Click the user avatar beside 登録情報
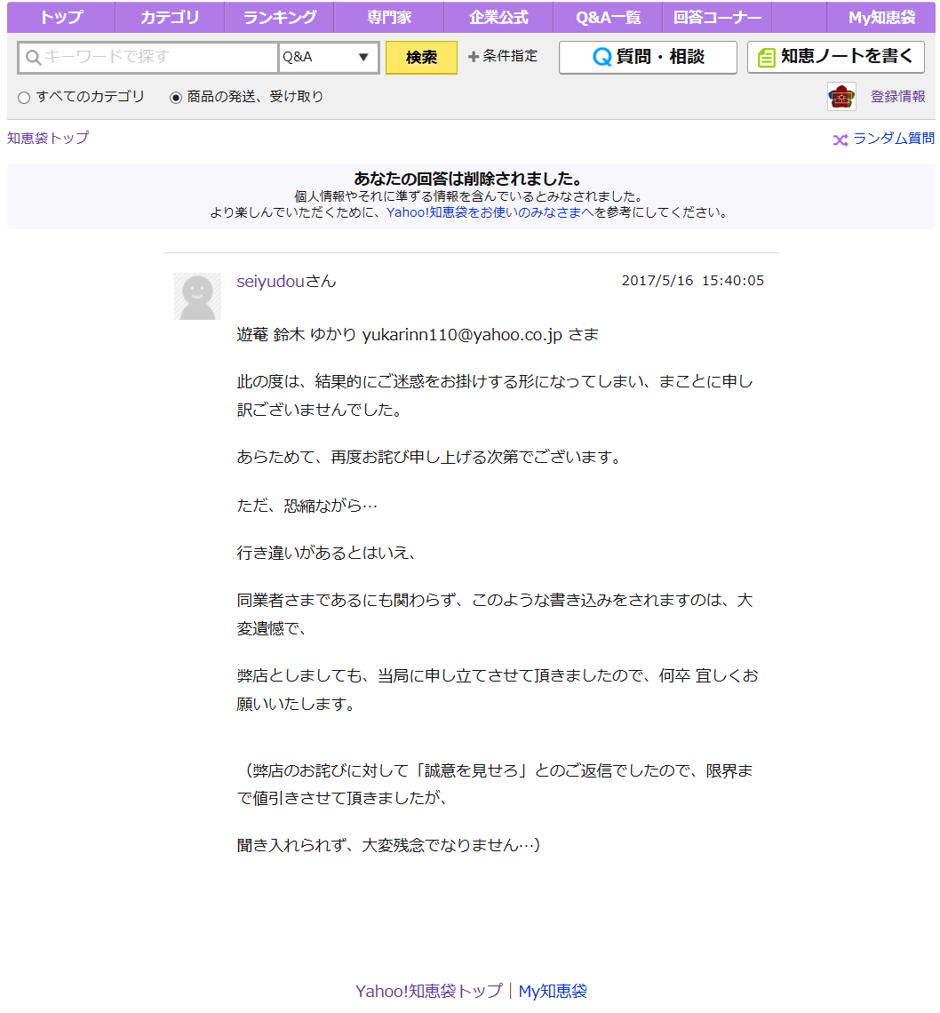The height and width of the screenshot is (1013, 940). 841,97
